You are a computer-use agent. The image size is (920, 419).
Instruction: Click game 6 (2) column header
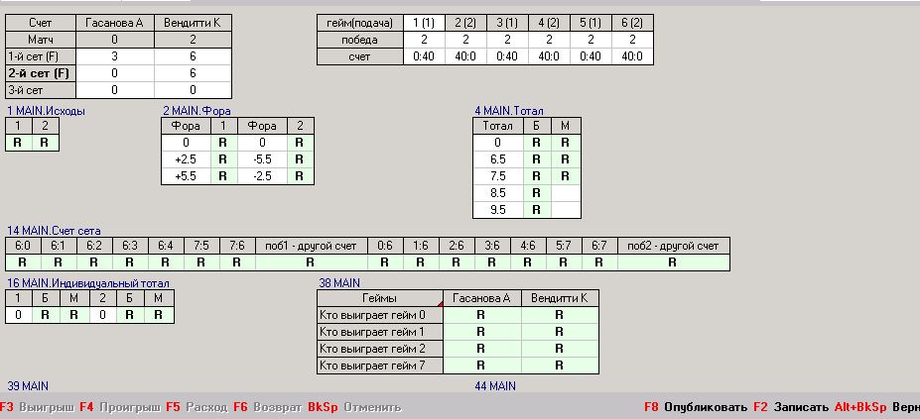[x=632, y=23]
